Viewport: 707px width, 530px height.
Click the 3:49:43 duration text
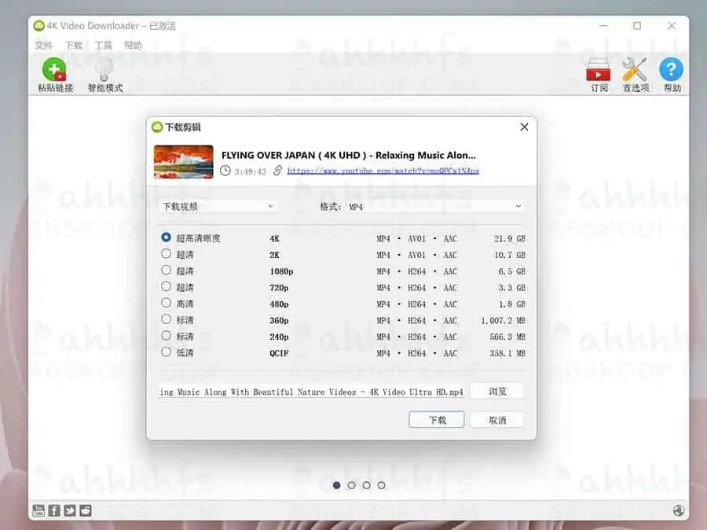point(251,171)
